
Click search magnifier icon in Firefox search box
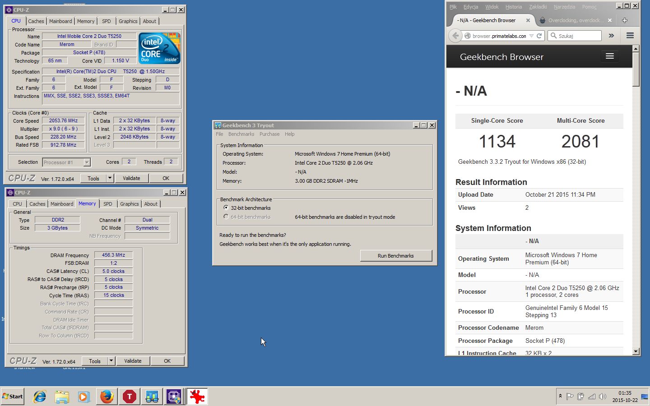tap(553, 36)
